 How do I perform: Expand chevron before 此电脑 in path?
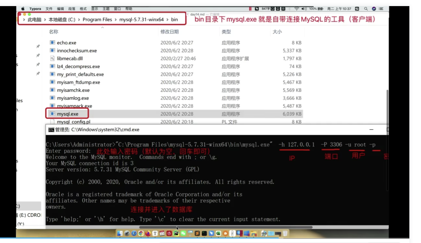tap(24, 20)
